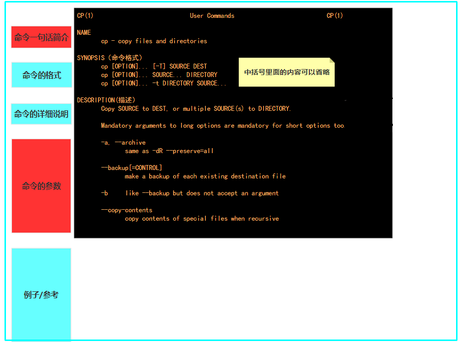Click the NAME section heading
The height and width of the screenshot is (342, 466).
tap(84, 32)
